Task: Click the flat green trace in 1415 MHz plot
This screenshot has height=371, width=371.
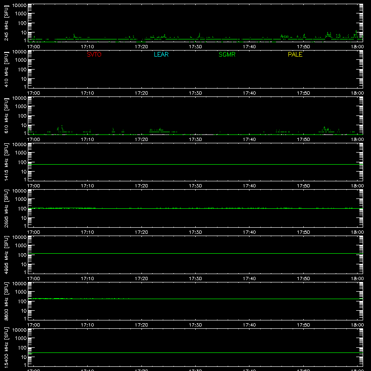Action: pos(195,164)
